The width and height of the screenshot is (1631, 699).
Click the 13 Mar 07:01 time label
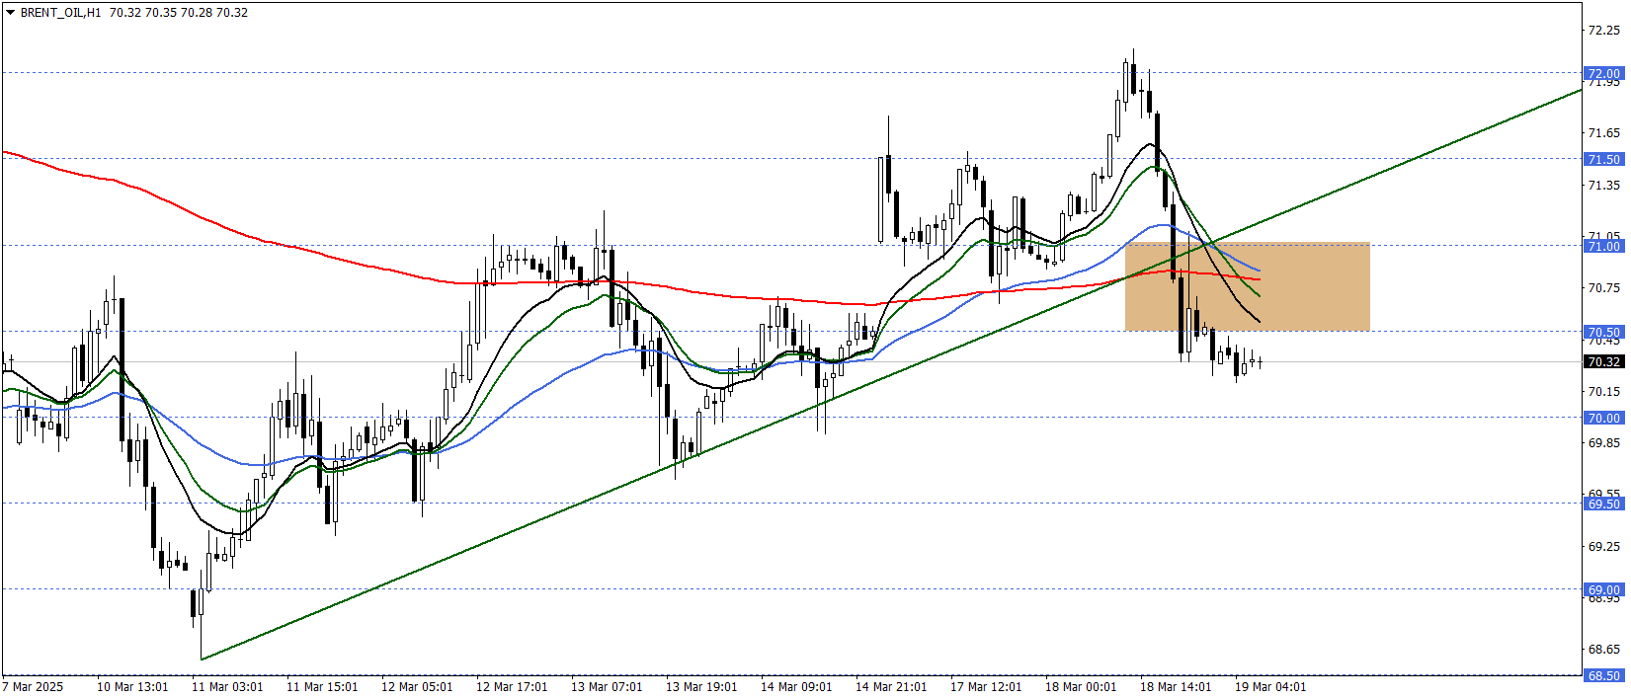point(607,687)
